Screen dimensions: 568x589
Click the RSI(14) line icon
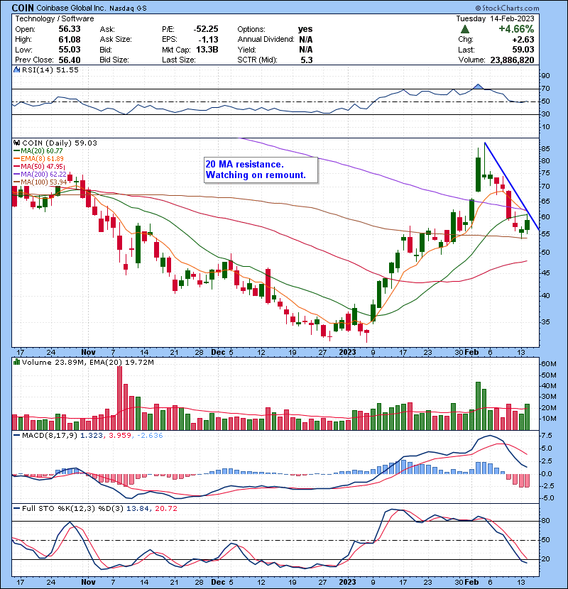coord(16,70)
